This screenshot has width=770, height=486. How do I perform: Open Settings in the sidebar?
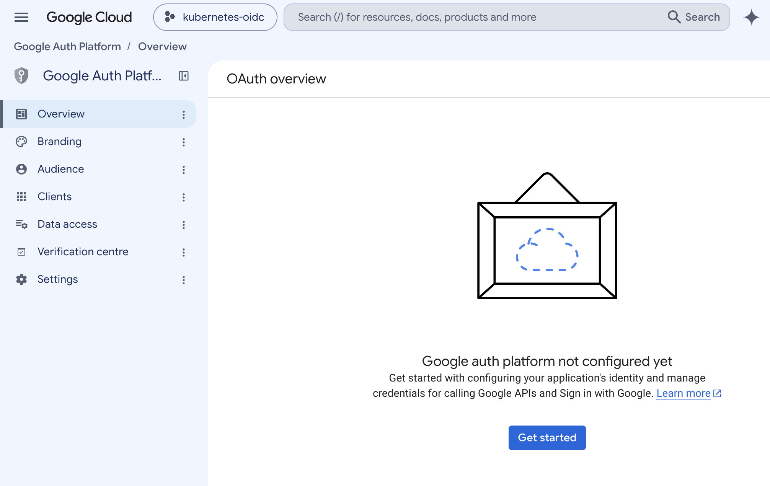click(x=98, y=279)
